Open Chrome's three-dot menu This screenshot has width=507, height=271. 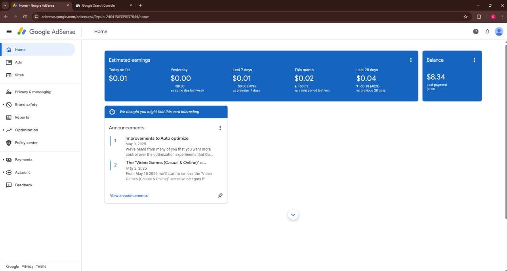click(x=503, y=17)
